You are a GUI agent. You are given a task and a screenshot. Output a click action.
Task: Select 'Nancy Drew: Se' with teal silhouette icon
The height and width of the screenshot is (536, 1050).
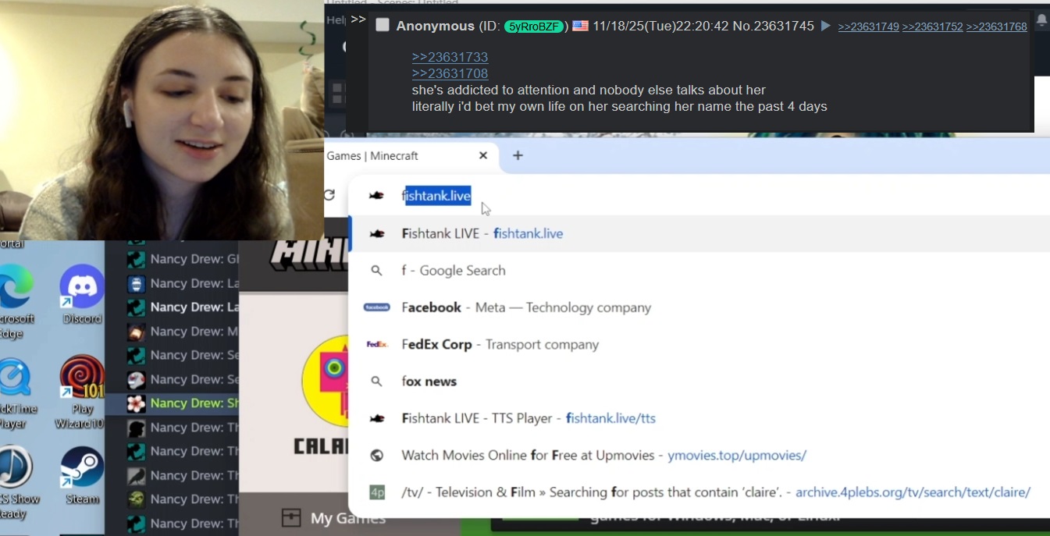pos(183,355)
